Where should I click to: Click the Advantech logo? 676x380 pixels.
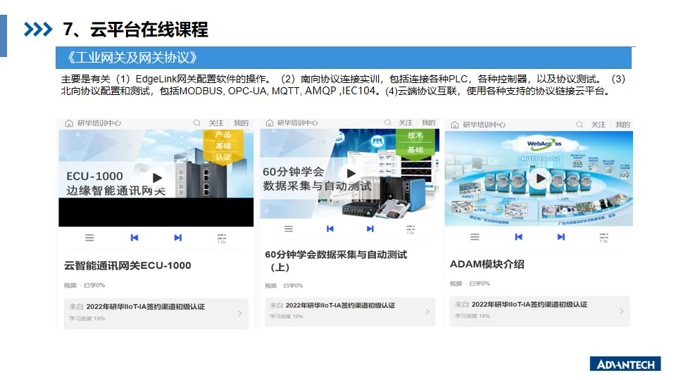point(625,364)
